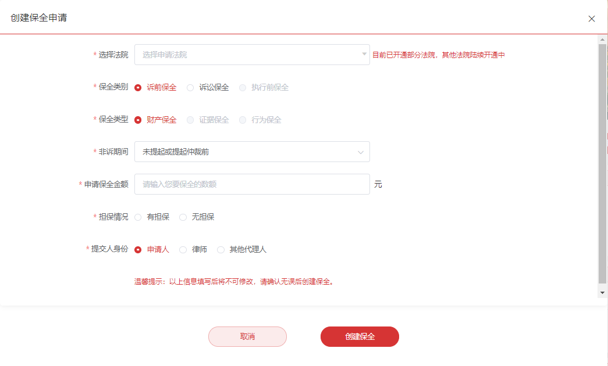Close the 创建保全申请 dialog

(592, 19)
